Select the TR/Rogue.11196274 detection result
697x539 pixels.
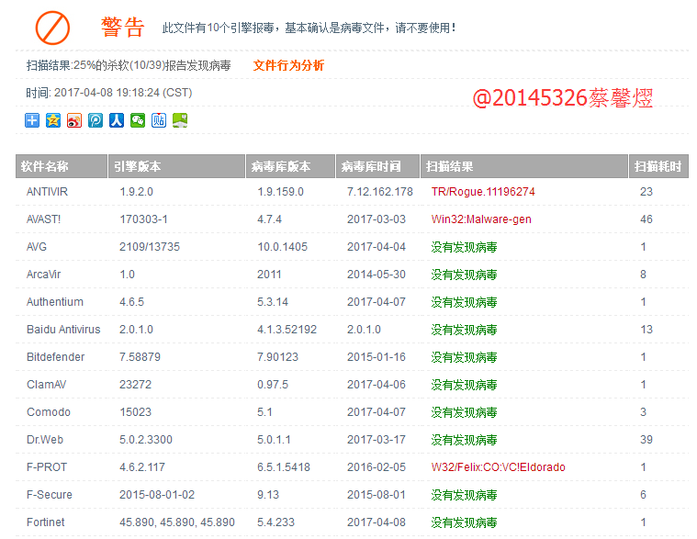click(483, 192)
